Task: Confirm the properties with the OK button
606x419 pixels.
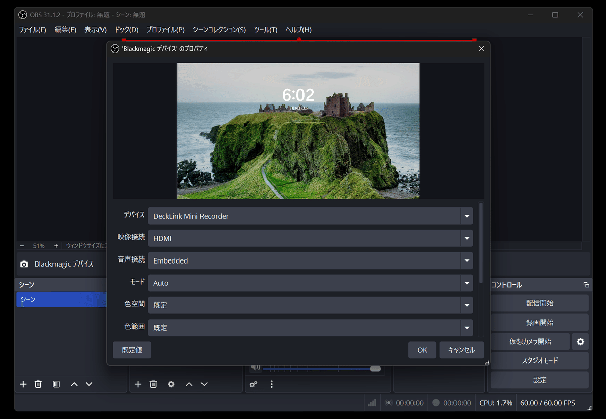Action: coord(422,349)
